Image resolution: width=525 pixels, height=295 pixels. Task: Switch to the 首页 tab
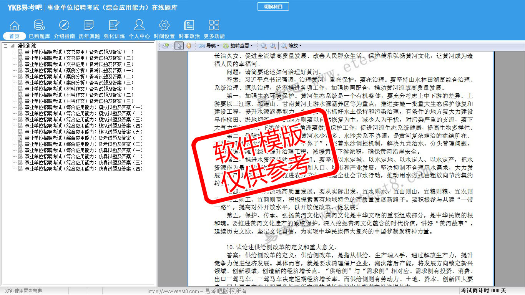pos(15,36)
